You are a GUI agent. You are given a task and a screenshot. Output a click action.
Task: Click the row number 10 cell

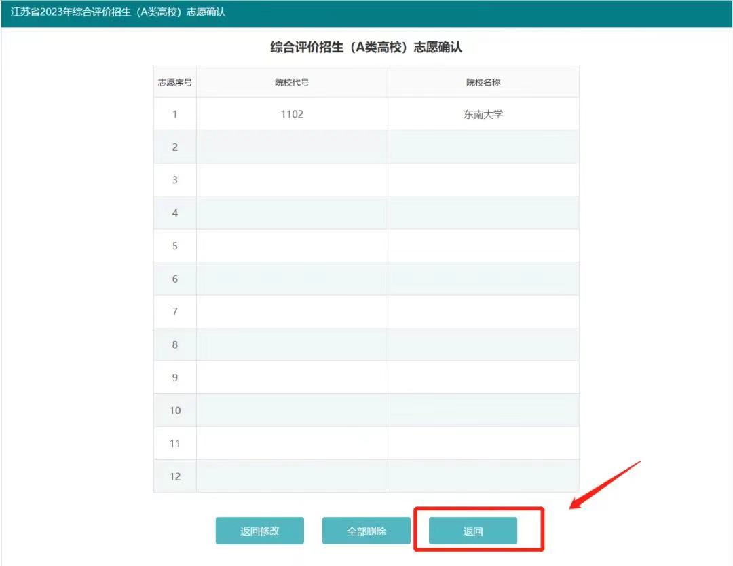click(174, 410)
